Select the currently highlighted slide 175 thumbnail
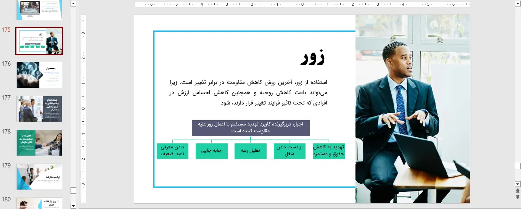 [x=39, y=41]
